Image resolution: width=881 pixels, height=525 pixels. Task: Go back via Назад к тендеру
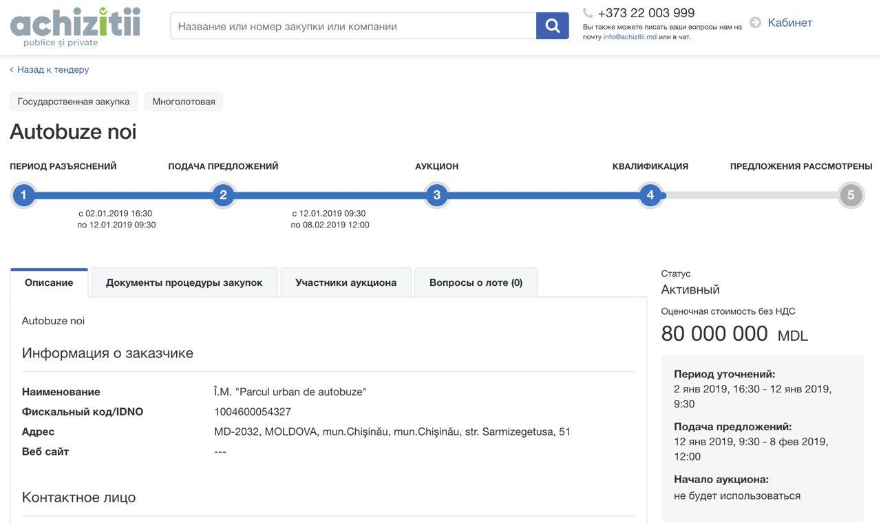[53, 69]
